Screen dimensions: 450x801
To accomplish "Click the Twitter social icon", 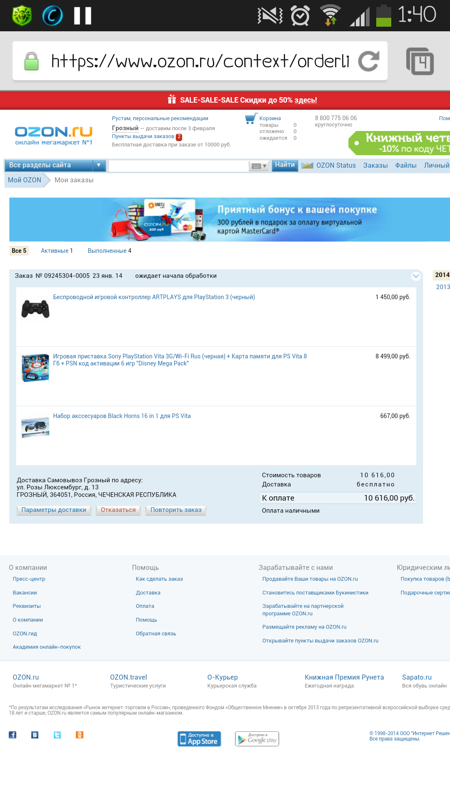I will tap(57, 735).
